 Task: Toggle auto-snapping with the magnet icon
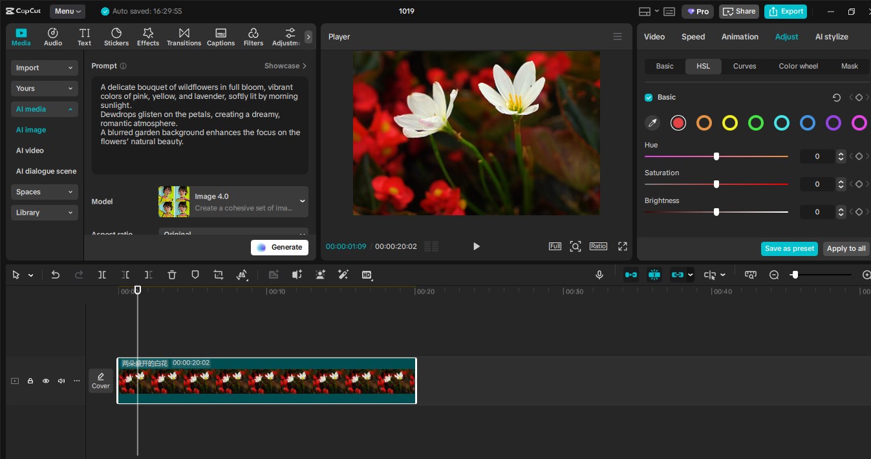(654, 275)
